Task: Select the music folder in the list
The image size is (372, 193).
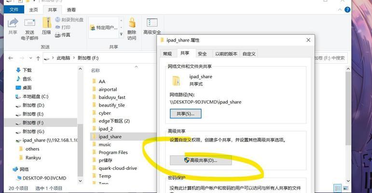Action: coord(105,145)
